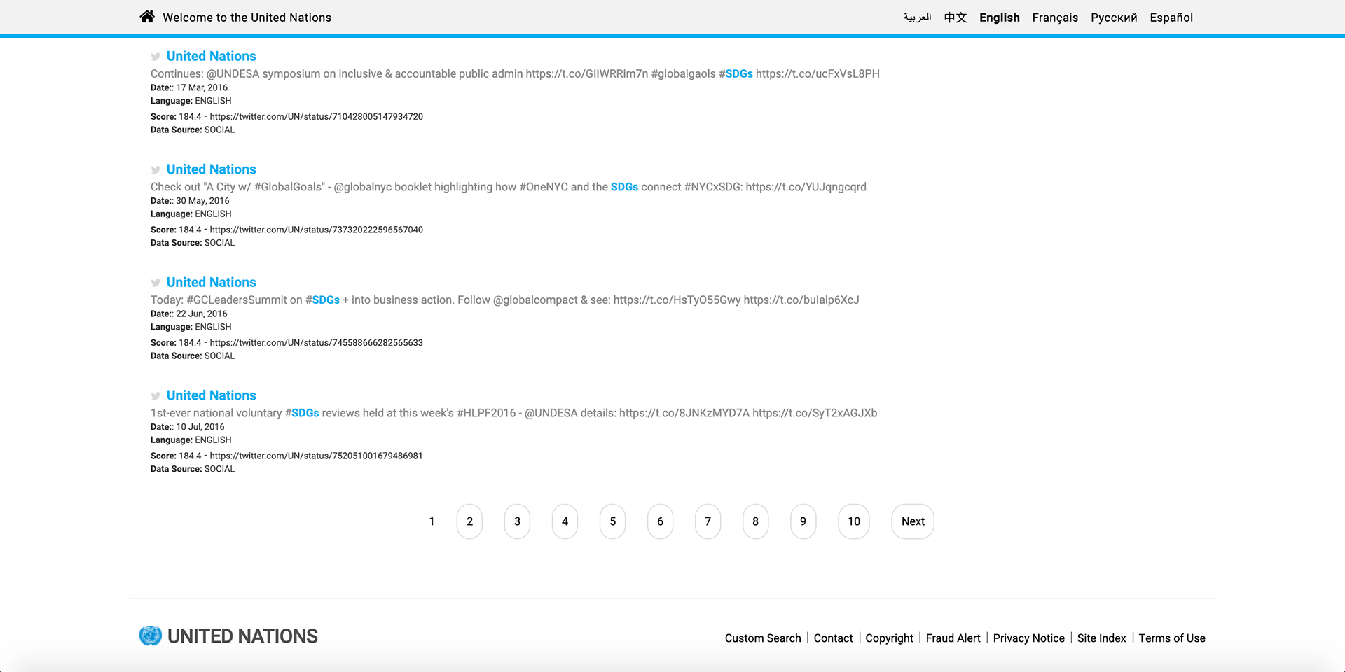
Task: Go to results page 6
Action: pos(660,521)
